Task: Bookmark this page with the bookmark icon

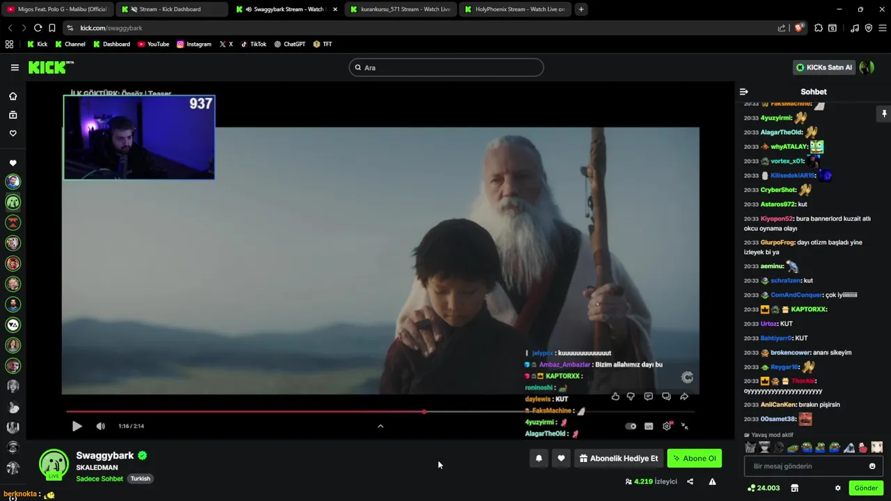Action: [52, 28]
